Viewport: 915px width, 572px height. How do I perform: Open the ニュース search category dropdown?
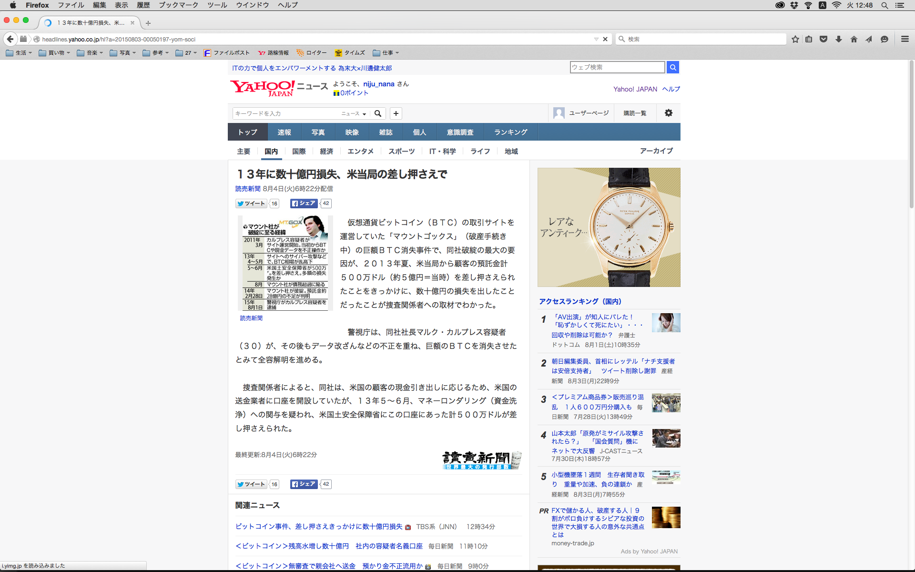click(354, 113)
